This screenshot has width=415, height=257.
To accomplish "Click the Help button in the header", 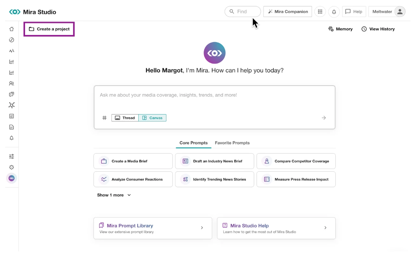I will point(354,12).
